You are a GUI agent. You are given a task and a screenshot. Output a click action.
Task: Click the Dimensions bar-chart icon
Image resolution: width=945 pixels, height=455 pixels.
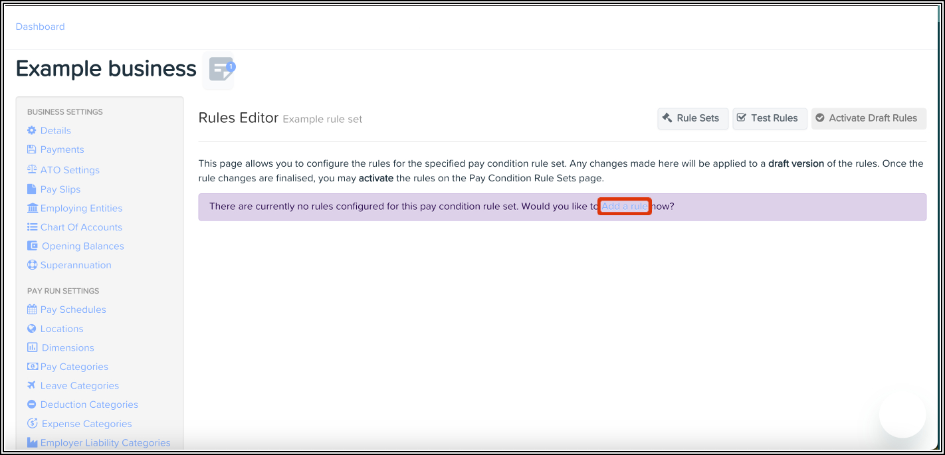(32, 347)
